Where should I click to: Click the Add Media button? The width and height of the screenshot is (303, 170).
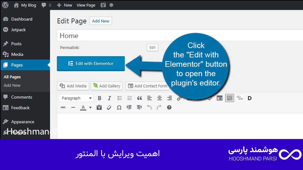[x=73, y=86]
